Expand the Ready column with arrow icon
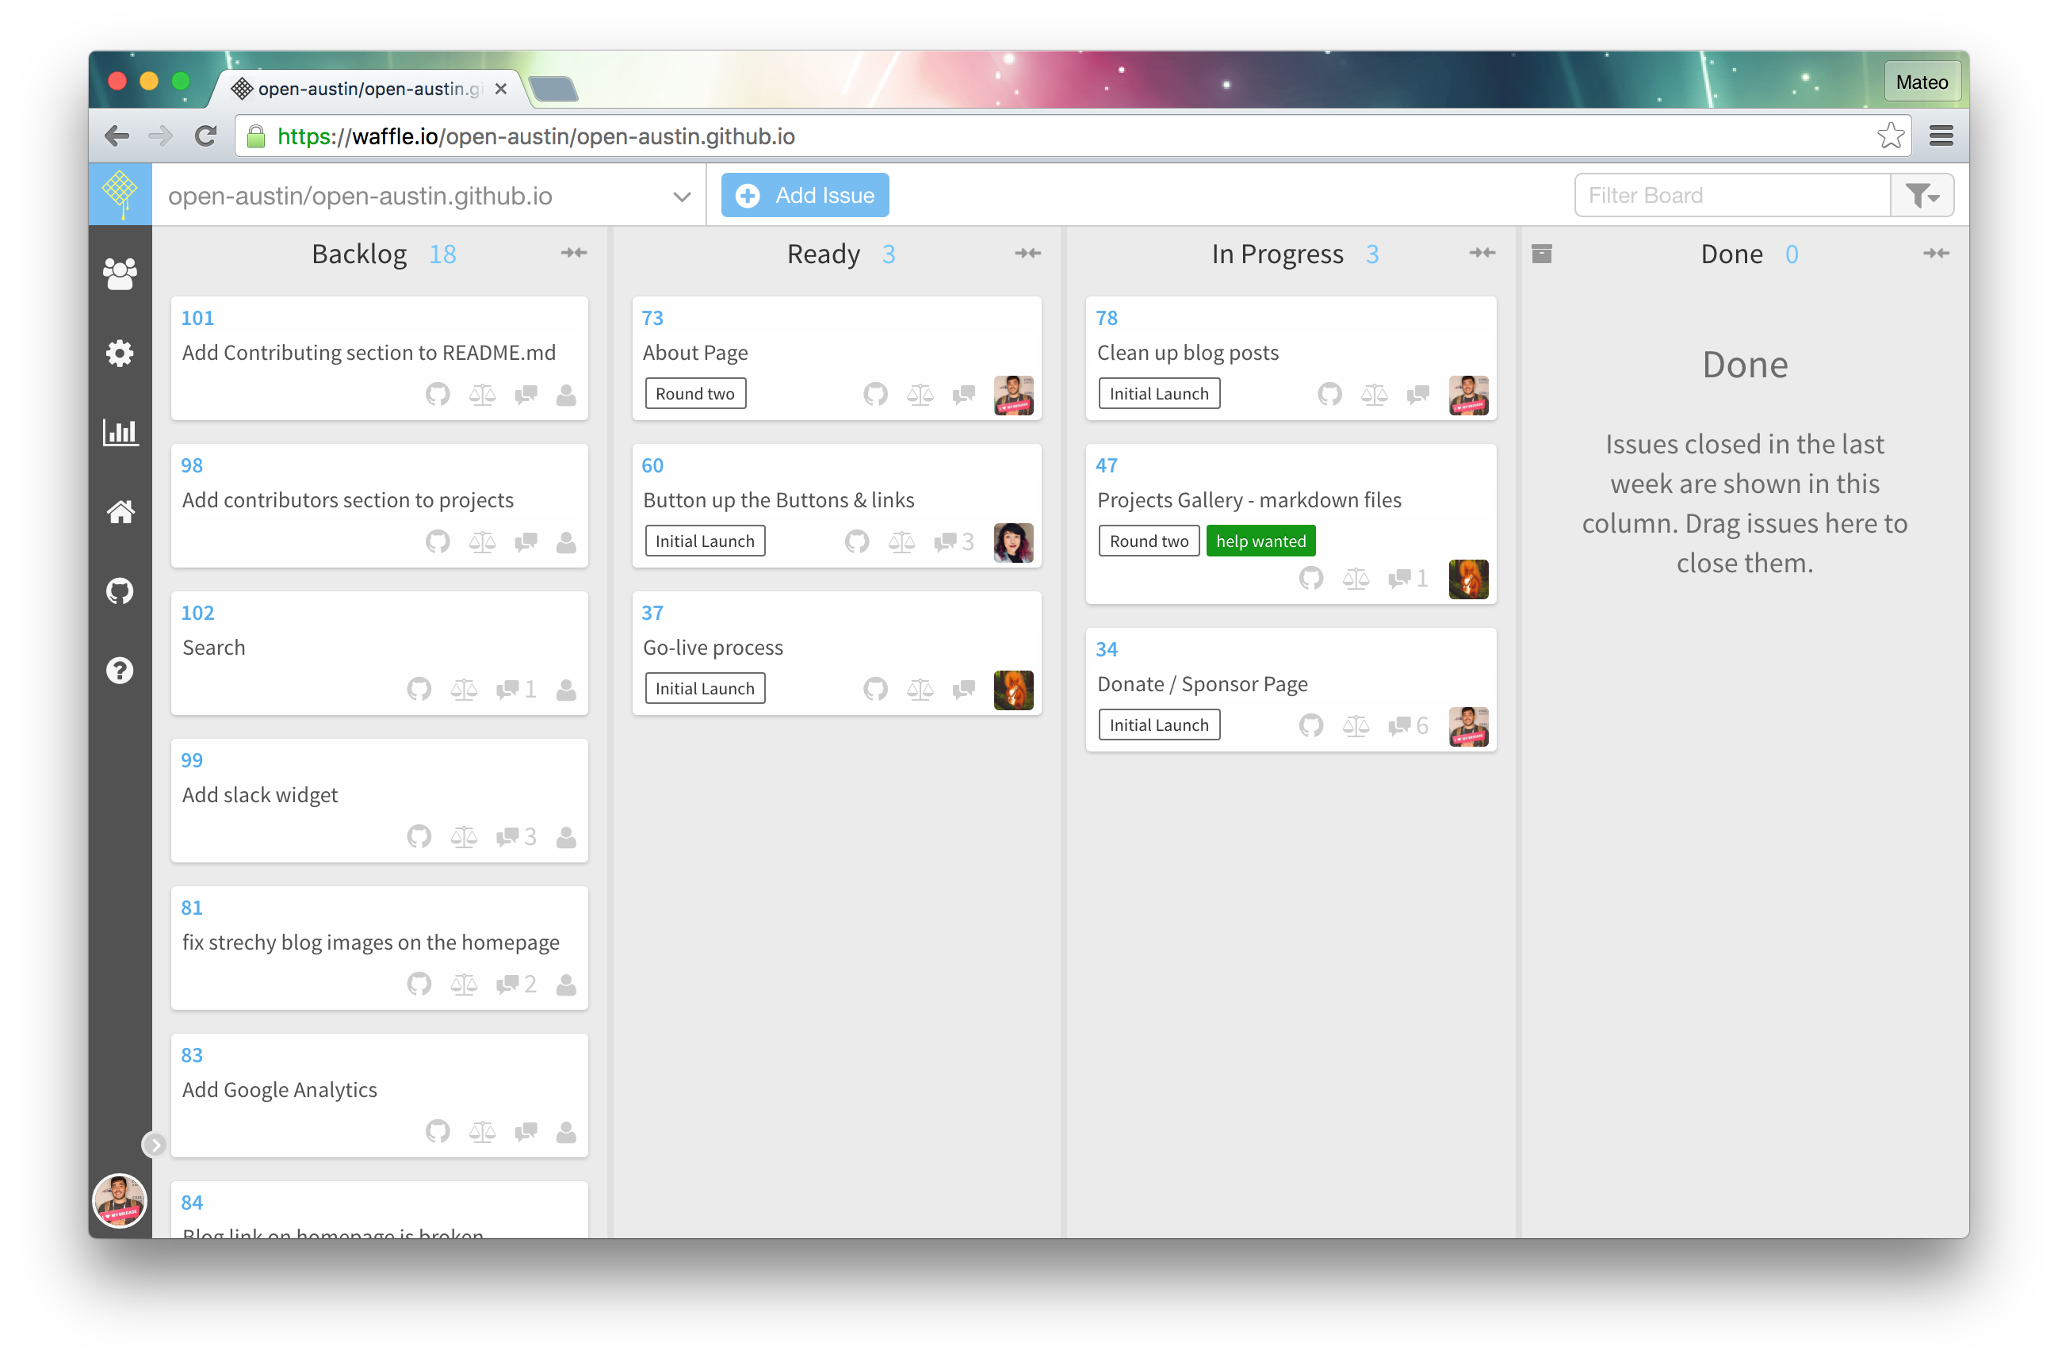This screenshot has height=1365, width=2058. click(x=1028, y=253)
